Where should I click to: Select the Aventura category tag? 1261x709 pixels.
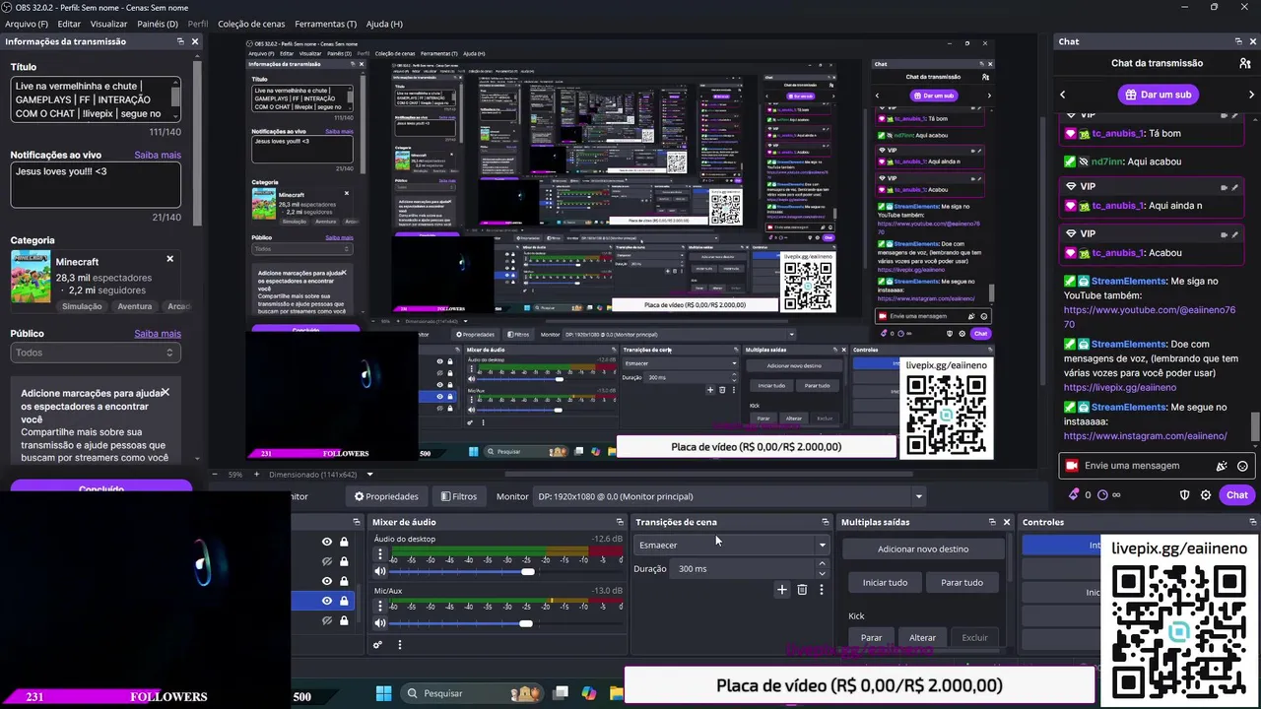tap(135, 306)
